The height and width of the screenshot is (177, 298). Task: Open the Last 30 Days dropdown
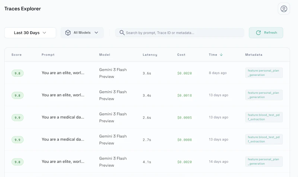pyautogui.click(x=30, y=33)
